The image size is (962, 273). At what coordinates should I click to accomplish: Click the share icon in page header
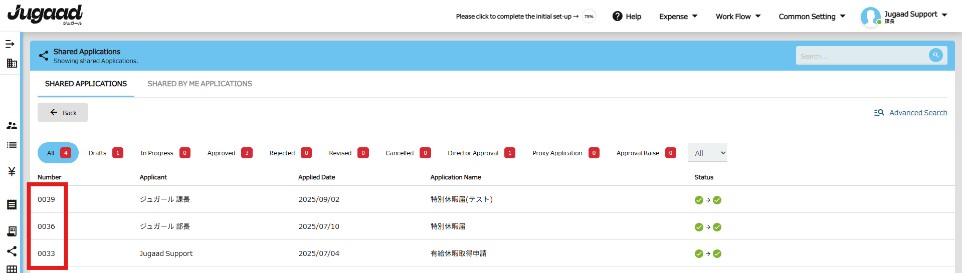[44, 56]
